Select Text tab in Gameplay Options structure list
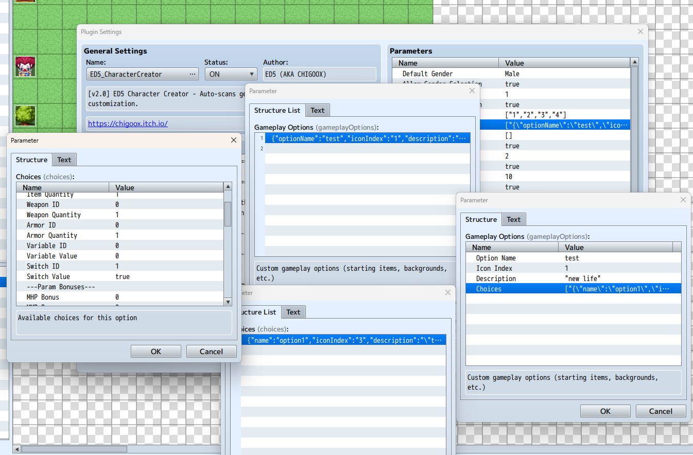The width and height of the screenshot is (693, 455). 318,110
